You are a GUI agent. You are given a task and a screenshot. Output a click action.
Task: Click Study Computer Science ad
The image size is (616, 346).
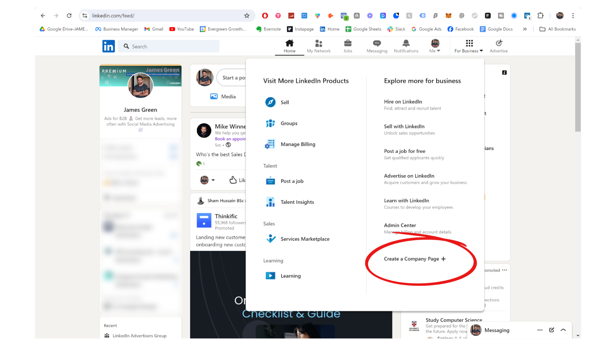click(454, 320)
